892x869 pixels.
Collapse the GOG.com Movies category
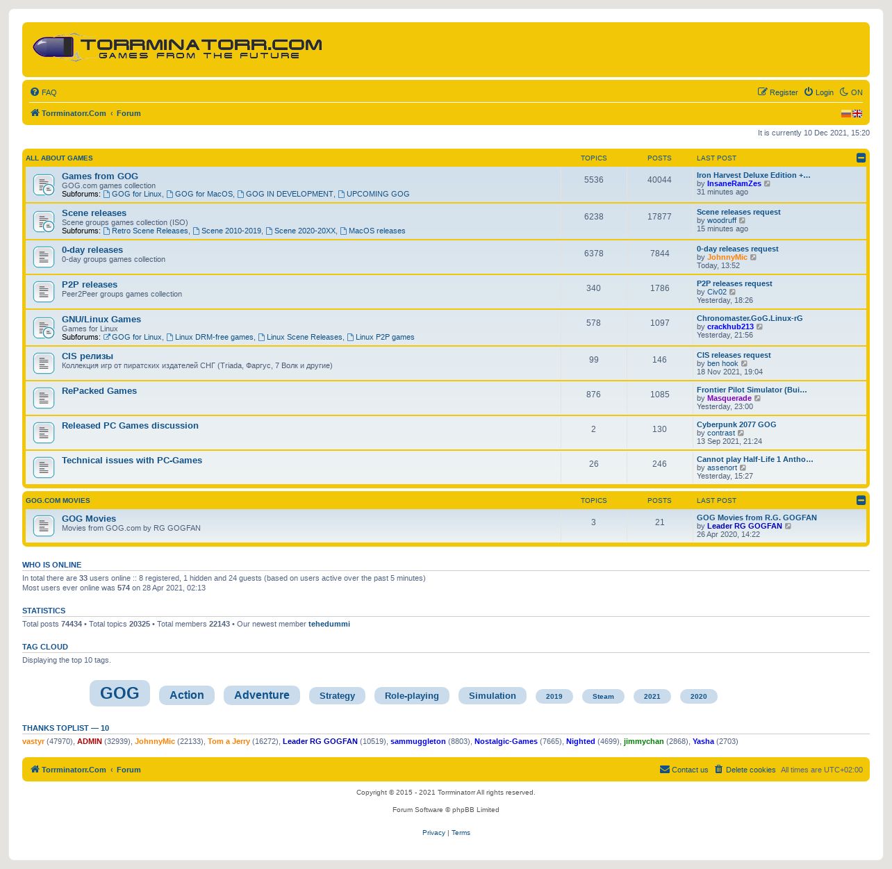[861, 500]
